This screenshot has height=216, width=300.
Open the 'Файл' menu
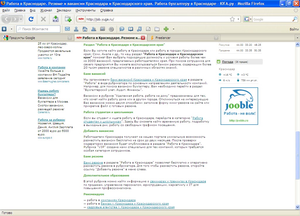[6, 10]
